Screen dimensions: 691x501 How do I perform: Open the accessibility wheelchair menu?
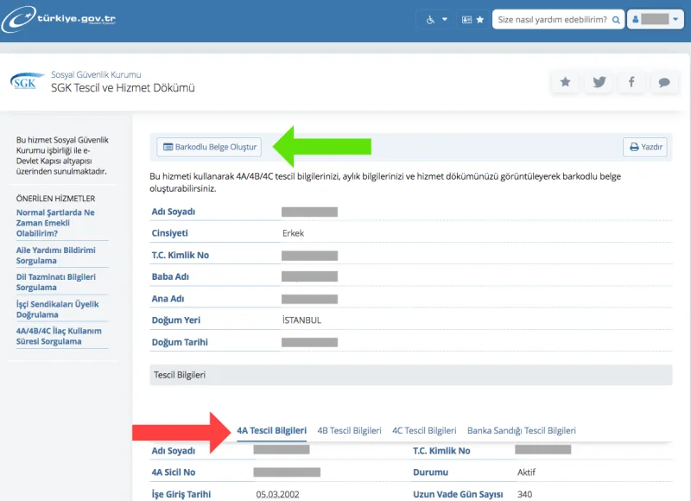coord(436,19)
